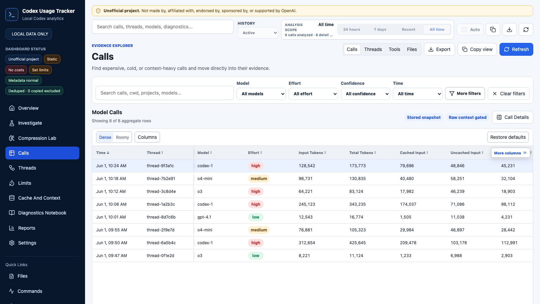Image resolution: width=540 pixels, height=304 pixels.
Task: Switch to the Calls tab
Action: [x=352, y=49]
